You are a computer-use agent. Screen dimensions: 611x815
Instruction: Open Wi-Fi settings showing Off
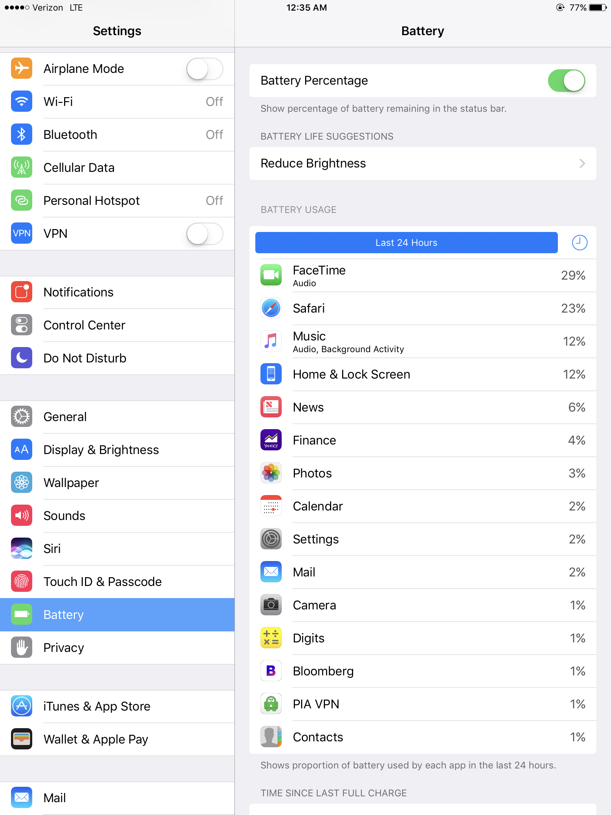117,102
